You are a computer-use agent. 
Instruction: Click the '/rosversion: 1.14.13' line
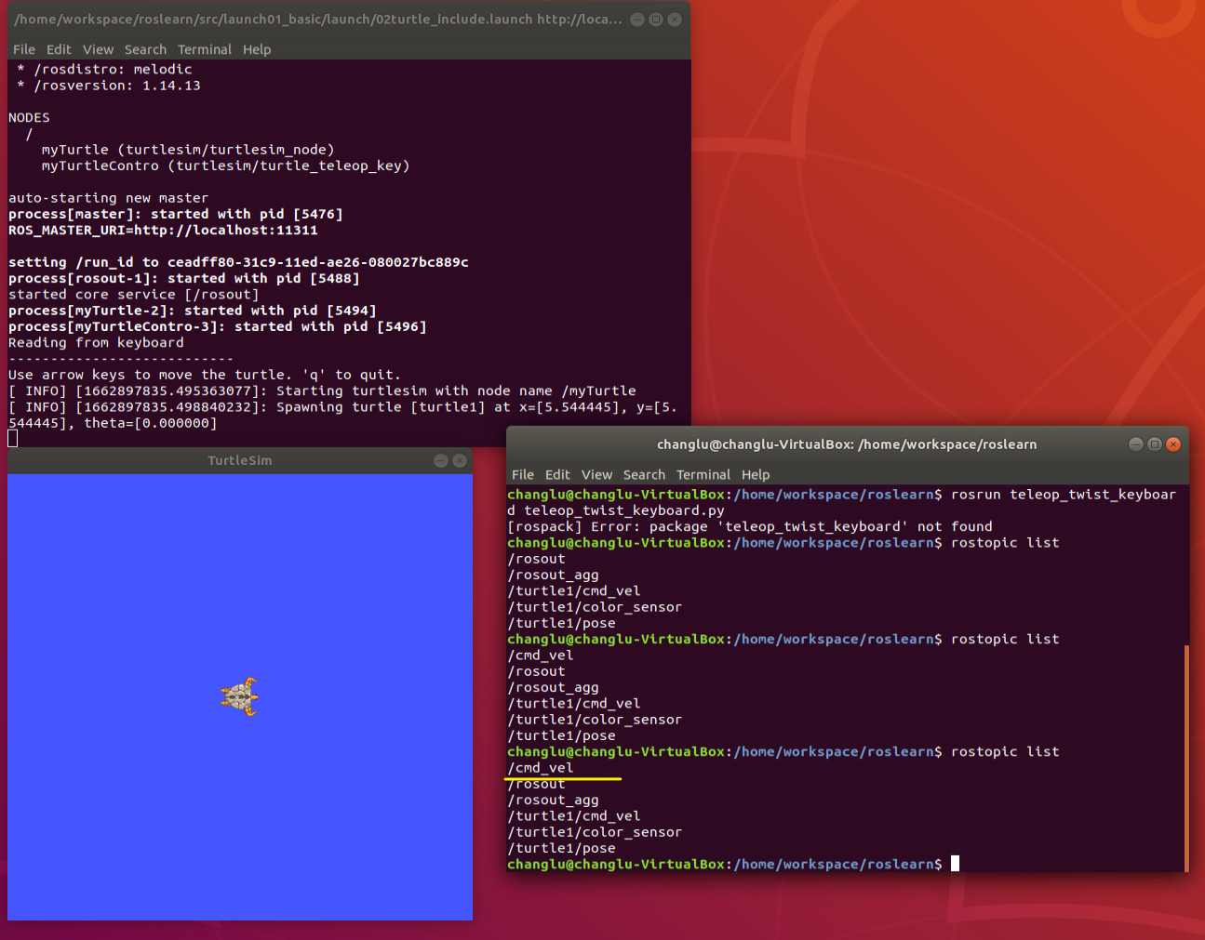click(108, 86)
